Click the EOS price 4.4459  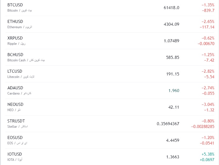click(173, 140)
